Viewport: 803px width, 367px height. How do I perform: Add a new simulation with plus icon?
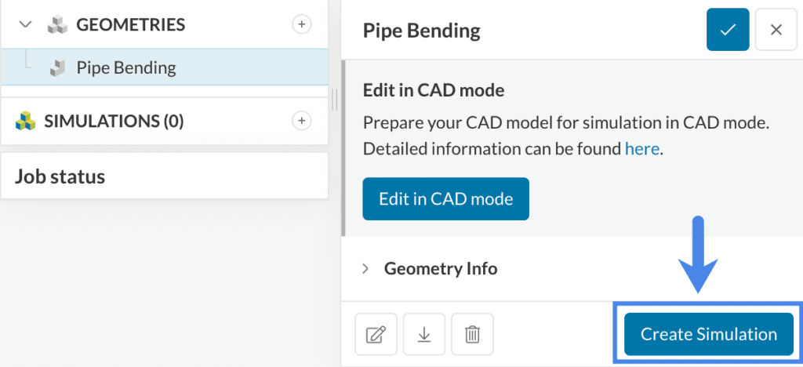[301, 121]
